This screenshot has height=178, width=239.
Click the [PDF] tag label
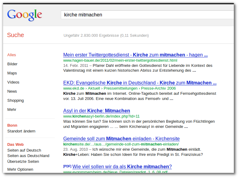(x=67, y=166)
